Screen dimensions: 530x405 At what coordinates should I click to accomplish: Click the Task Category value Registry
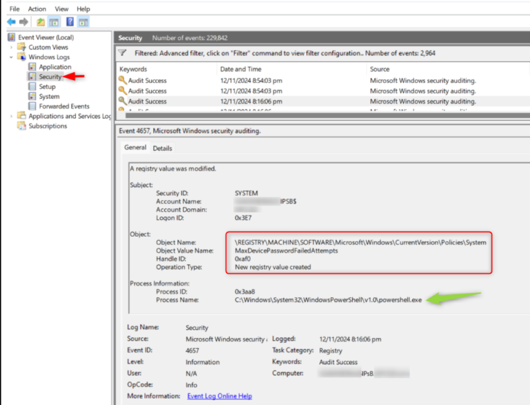point(331,350)
